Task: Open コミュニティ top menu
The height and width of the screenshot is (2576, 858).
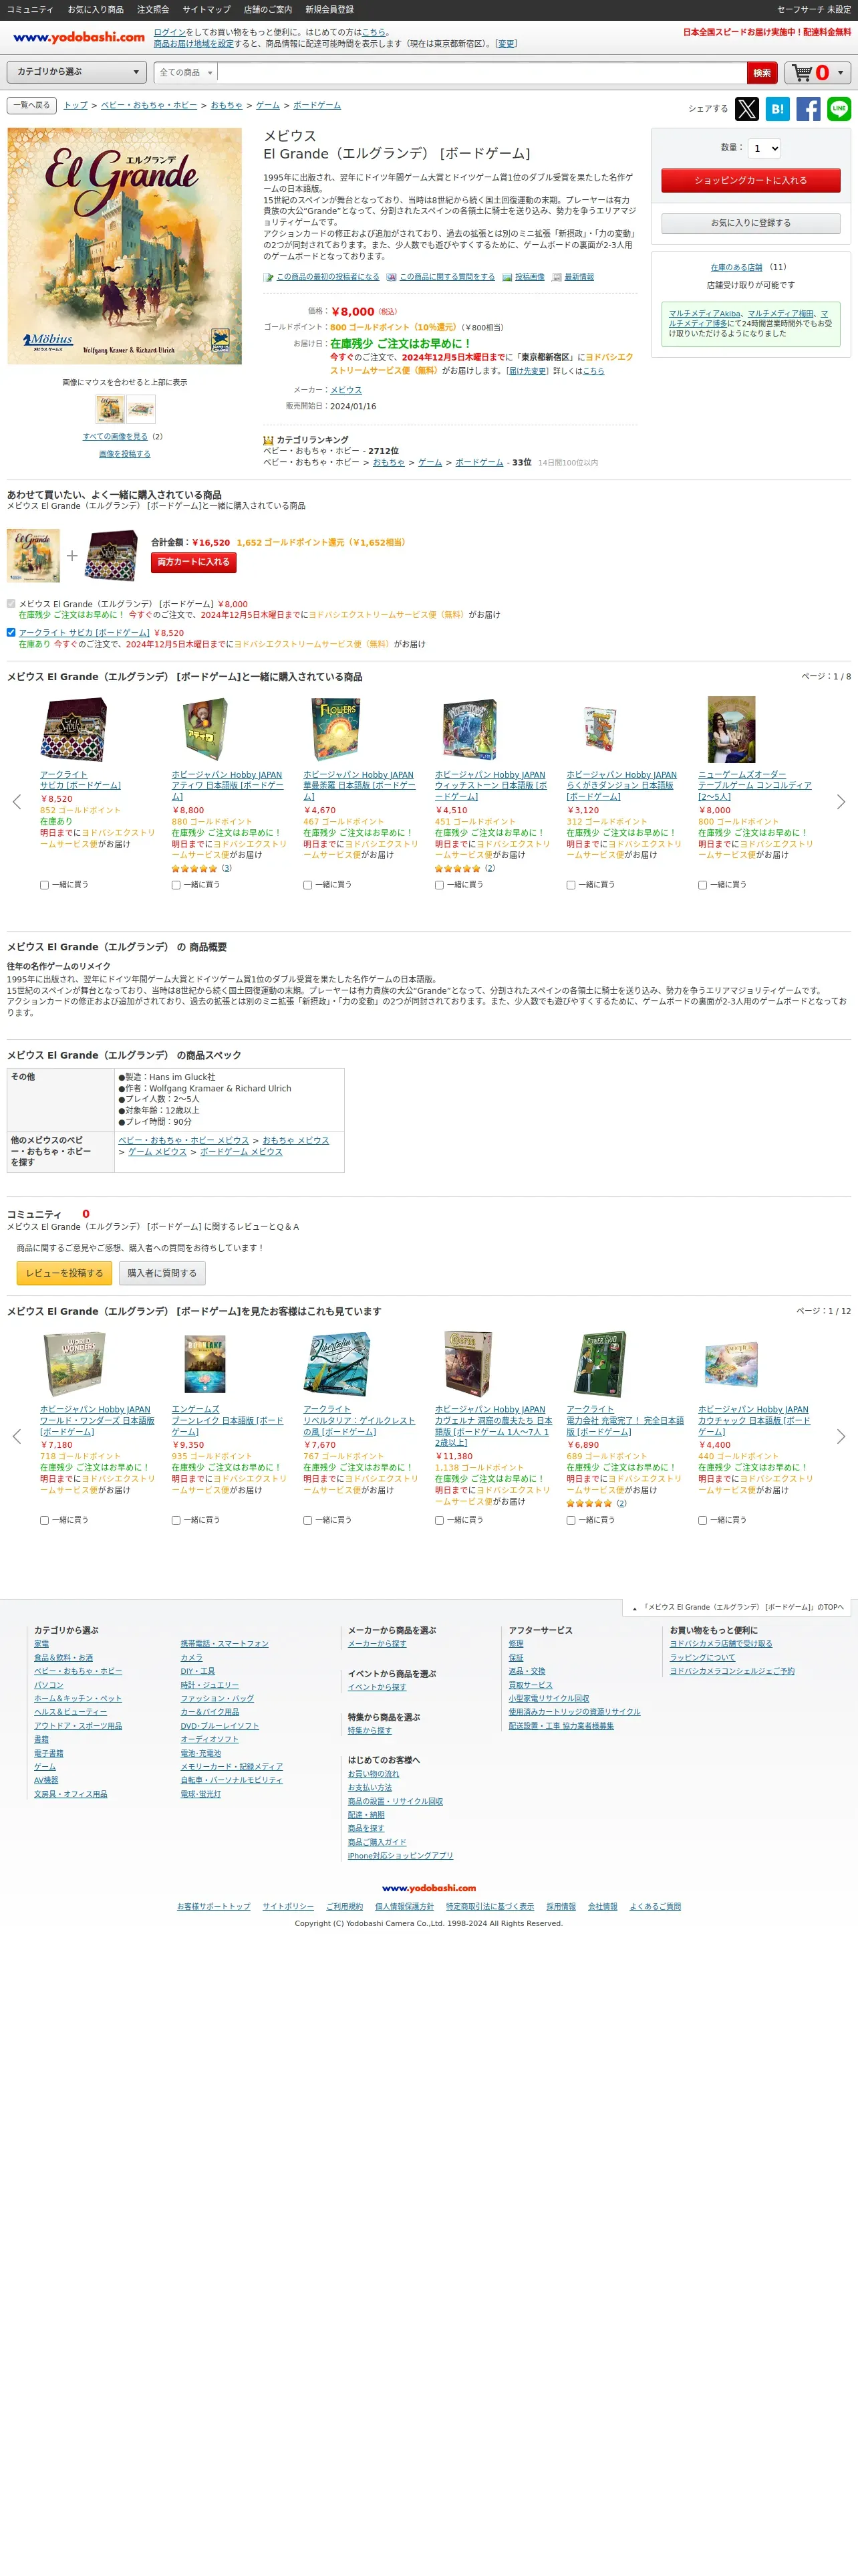Action: pyautogui.click(x=30, y=9)
